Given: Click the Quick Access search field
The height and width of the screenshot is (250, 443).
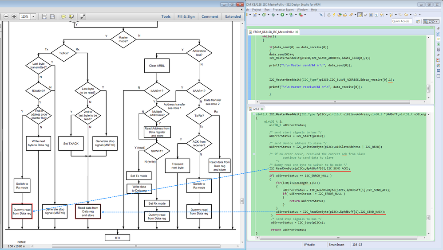Looking at the screenshot, I should 401,21.
